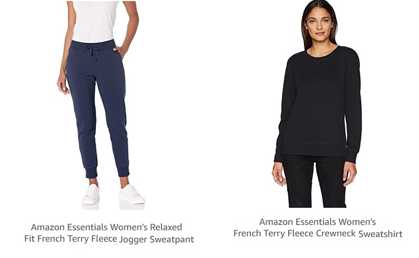Click the word 'Sweatpant' in left title
This screenshot has width=419, height=258.
(172, 239)
